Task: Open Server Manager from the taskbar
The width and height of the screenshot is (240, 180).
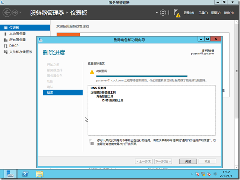Action: [10, 174]
